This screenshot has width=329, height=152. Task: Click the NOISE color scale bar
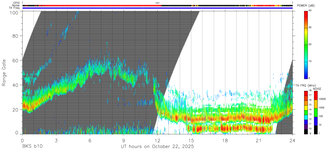[316, 112]
